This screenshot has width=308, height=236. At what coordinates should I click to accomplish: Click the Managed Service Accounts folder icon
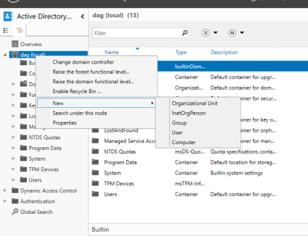point(95,140)
